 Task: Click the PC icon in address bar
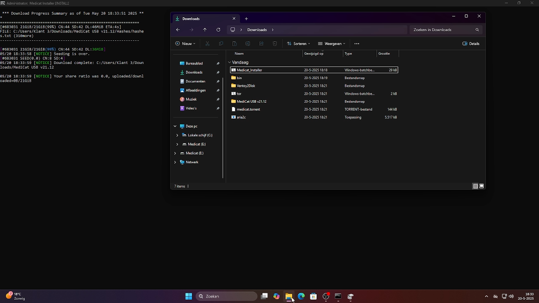pyautogui.click(x=232, y=30)
